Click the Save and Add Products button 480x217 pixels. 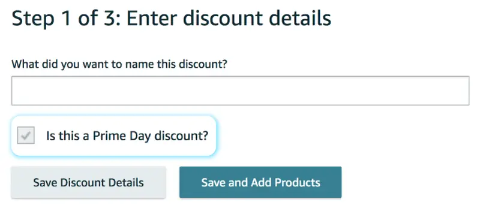[x=260, y=182]
